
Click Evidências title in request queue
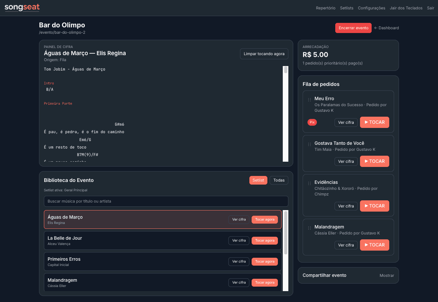pyautogui.click(x=326, y=182)
